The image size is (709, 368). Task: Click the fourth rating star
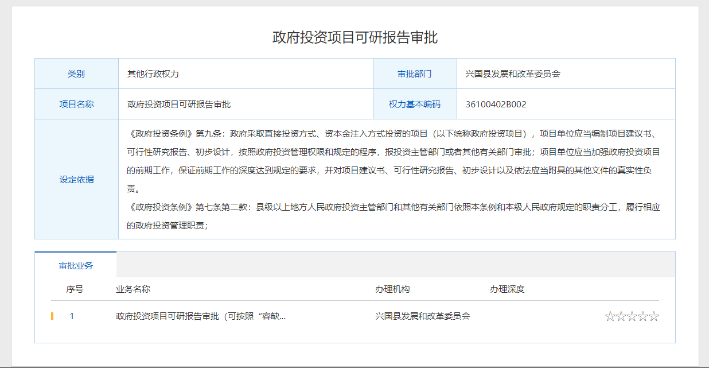coord(643,316)
